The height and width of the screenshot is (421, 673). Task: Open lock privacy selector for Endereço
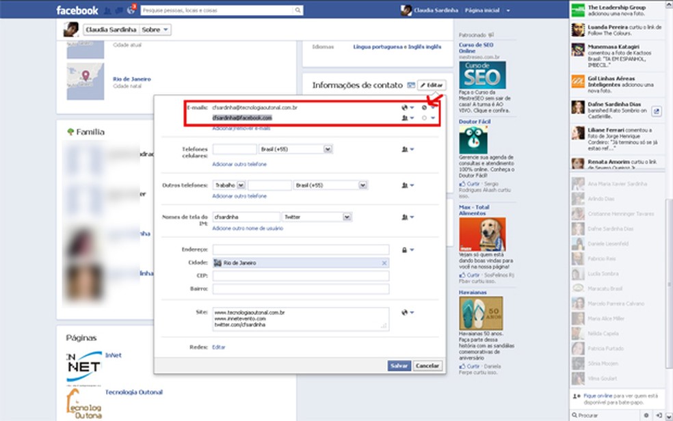(408, 249)
